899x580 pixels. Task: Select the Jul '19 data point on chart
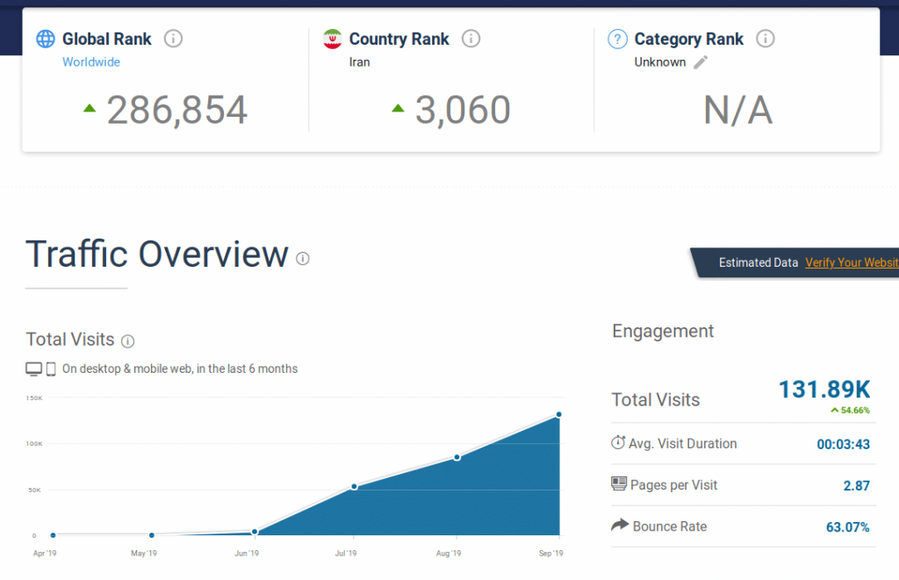pos(354,486)
